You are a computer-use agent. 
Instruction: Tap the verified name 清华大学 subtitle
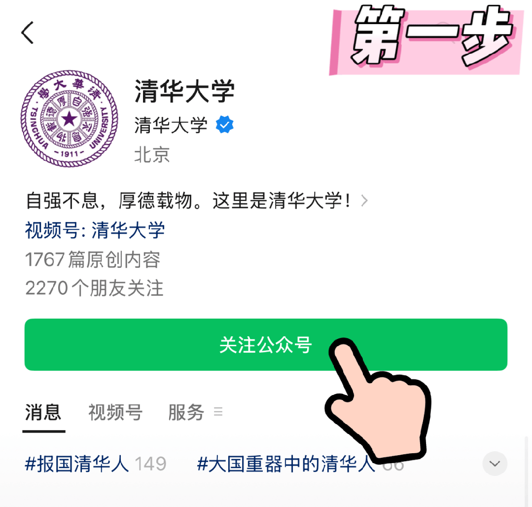pos(171,125)
